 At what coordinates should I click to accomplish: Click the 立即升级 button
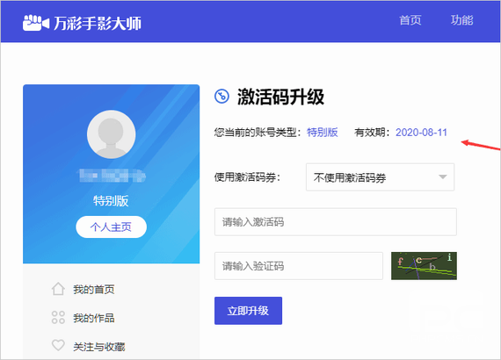point(248,311)
